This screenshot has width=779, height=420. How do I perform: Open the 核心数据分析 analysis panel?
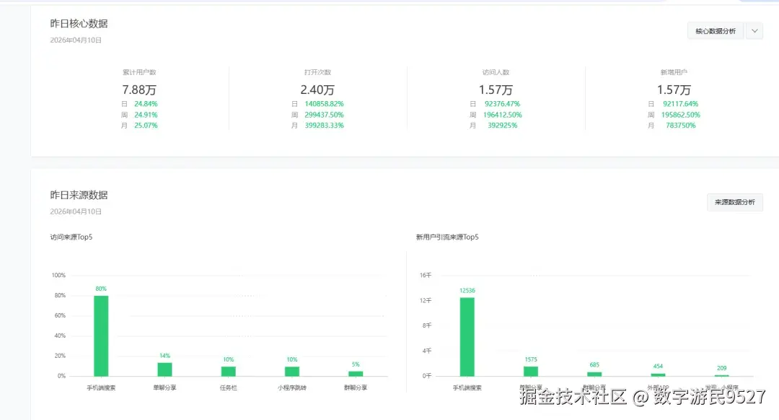[715, 30]
